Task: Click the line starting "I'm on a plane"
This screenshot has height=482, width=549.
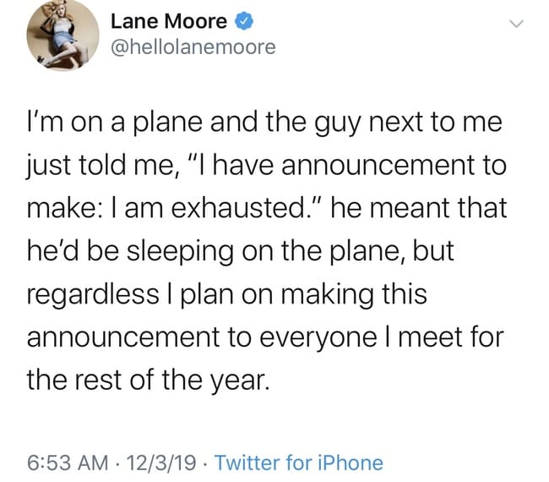Action: [264, 123]
